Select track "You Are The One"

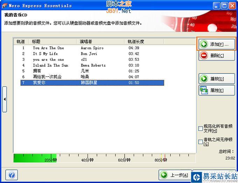click(48, 48)
